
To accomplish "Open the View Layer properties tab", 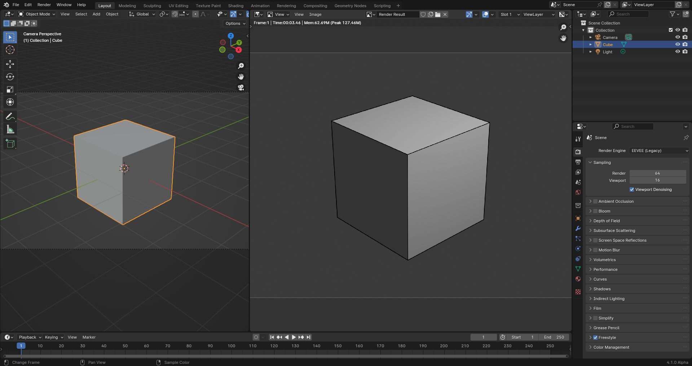I will tap(578, 172).
